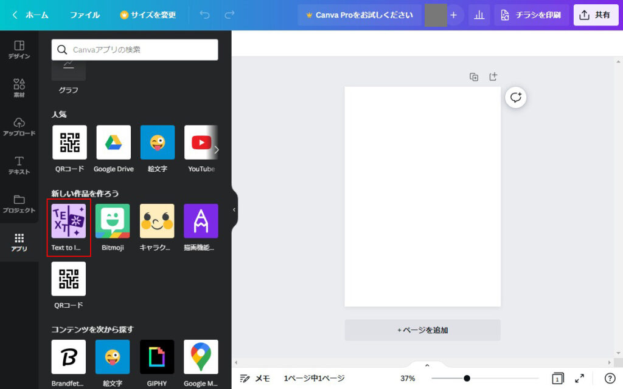This screenshot has width=623, height=389.
Task: Click the blank page canvas
Action: [422, 197]
